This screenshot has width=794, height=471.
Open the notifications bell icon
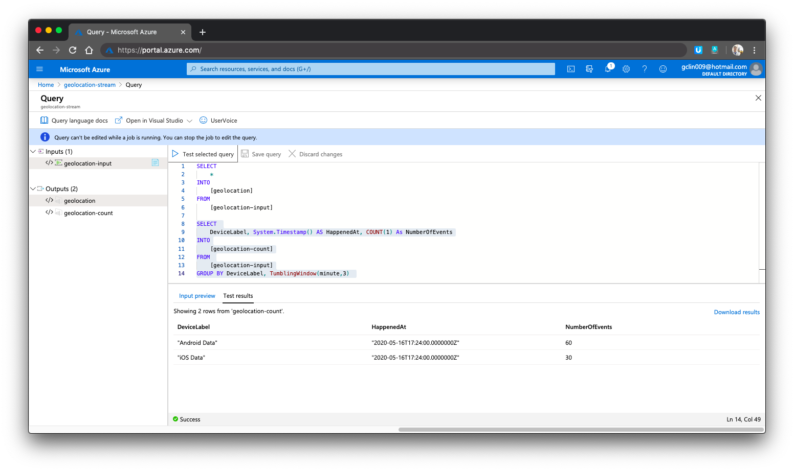608,68
